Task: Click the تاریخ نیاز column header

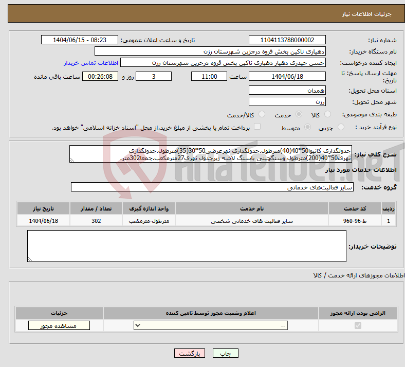Action: tap(43, 208)
